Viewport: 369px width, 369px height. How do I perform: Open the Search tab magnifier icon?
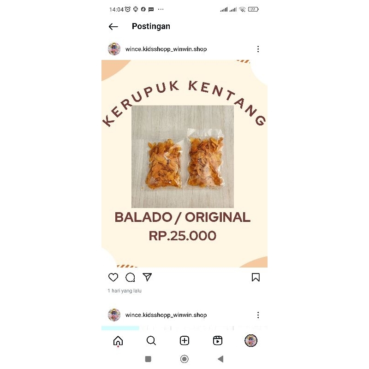click(151, 340)
